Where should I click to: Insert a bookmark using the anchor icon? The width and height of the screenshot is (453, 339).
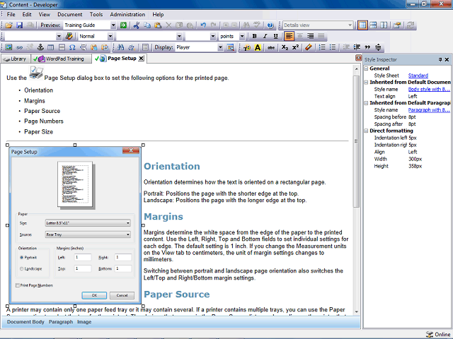click(40, 47)
